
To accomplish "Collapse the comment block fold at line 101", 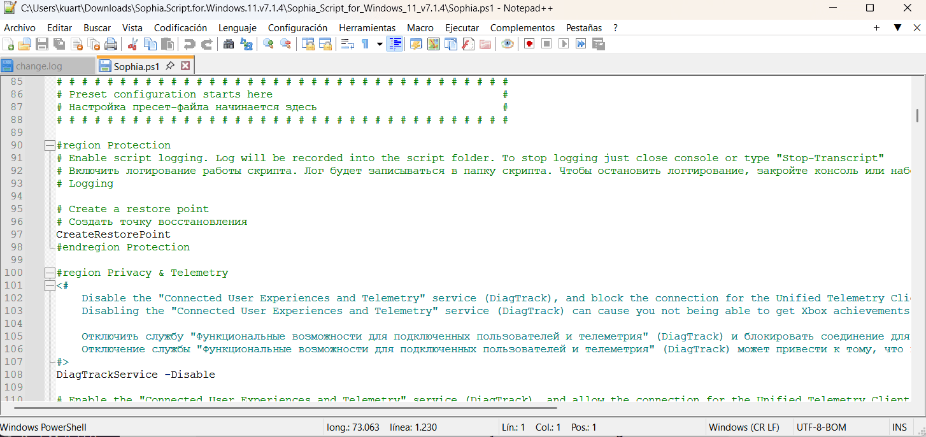I will click(50, 285).
